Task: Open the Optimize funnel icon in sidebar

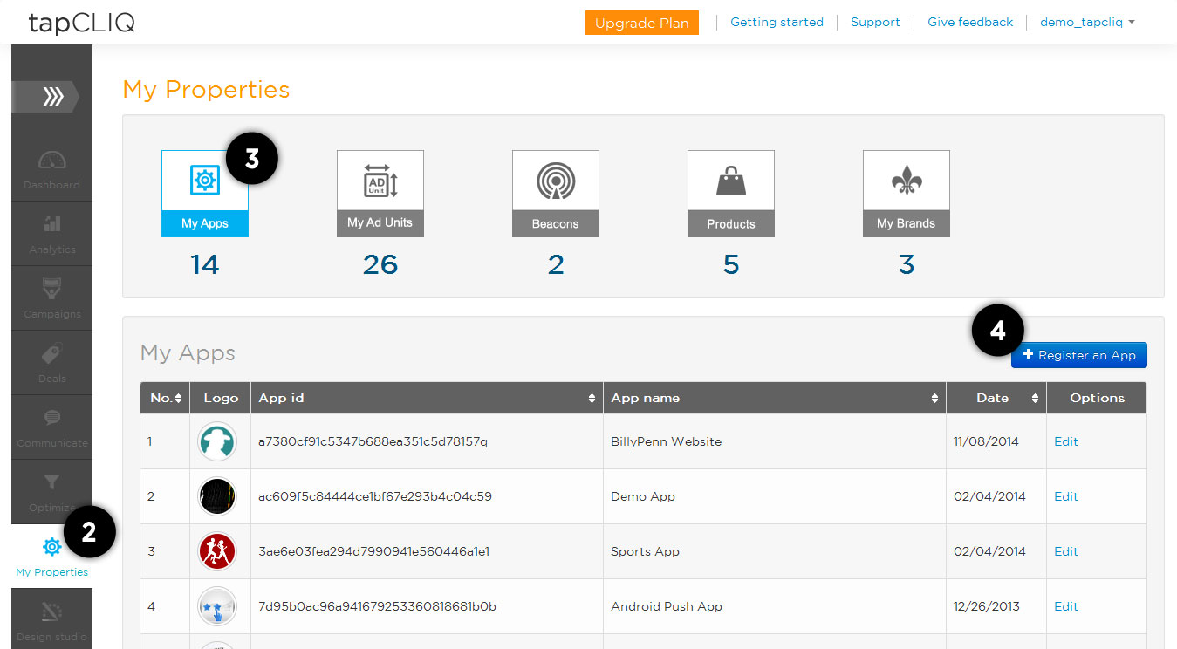Action: [52, 482]
